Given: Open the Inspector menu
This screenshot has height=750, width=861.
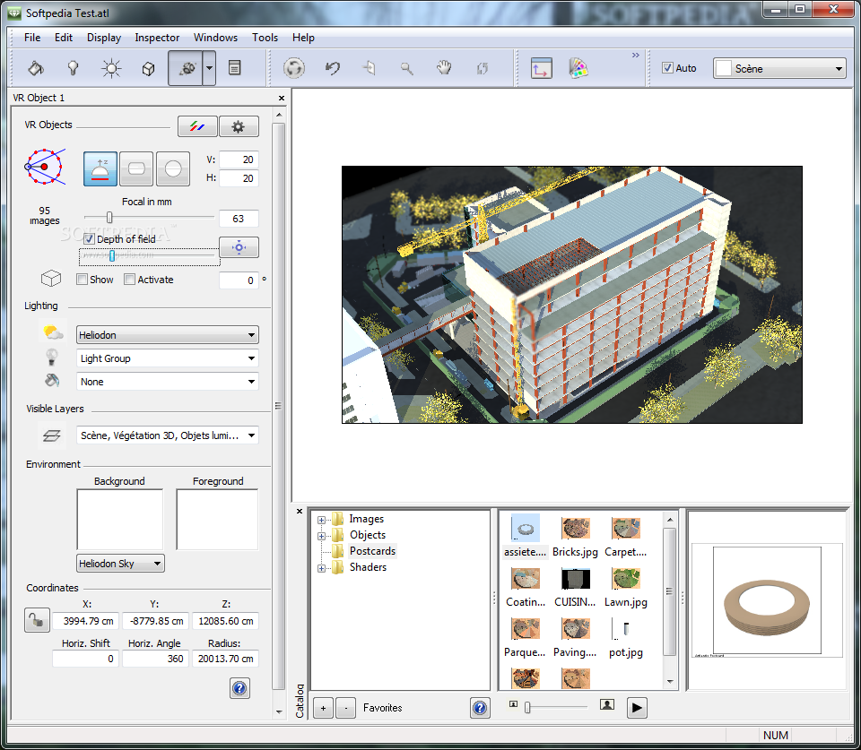Looking at the screenshot, I should pos(157,38).
